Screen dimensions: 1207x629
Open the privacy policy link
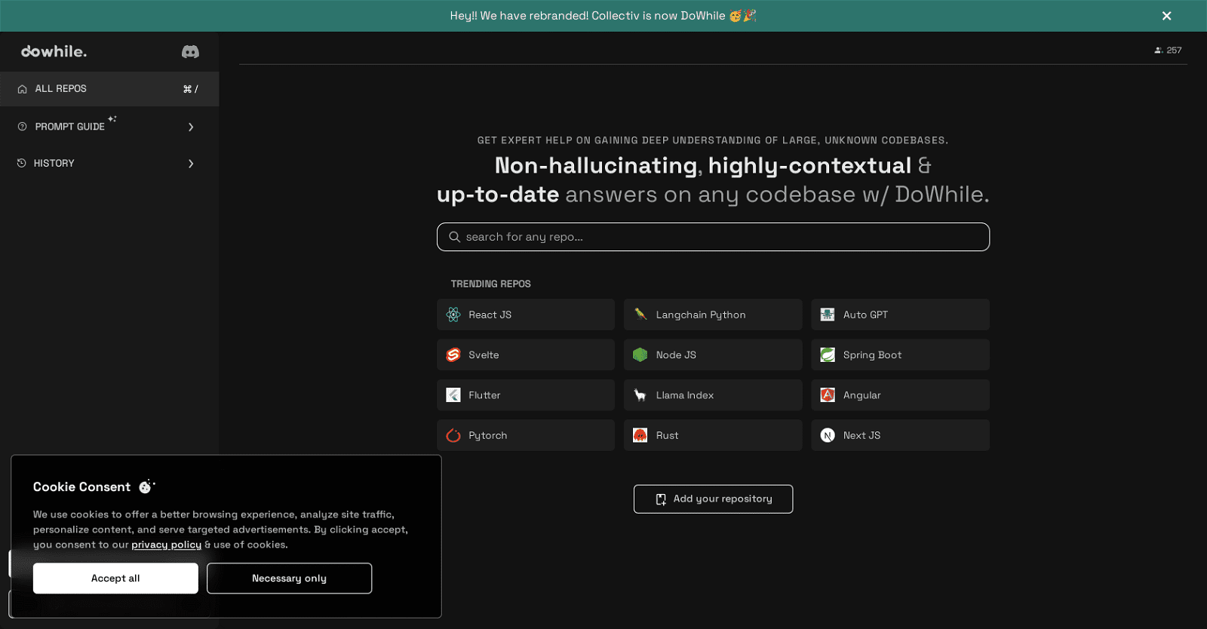click(x=166, y=545)
